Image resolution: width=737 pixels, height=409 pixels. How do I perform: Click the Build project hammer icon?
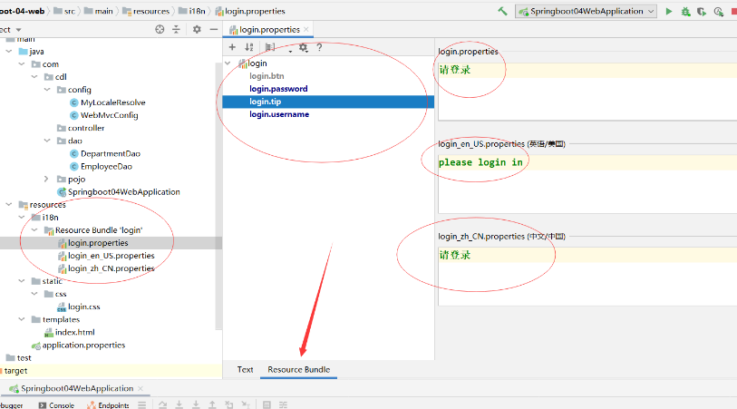(x=502, y=11)
